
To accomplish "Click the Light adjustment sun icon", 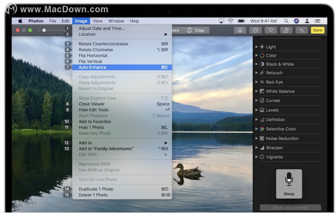I will point(262,47).
